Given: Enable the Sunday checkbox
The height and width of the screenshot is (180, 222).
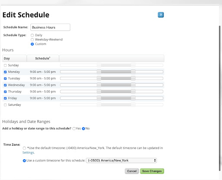Looking at the screenshot, I should (x=5, y=65).
